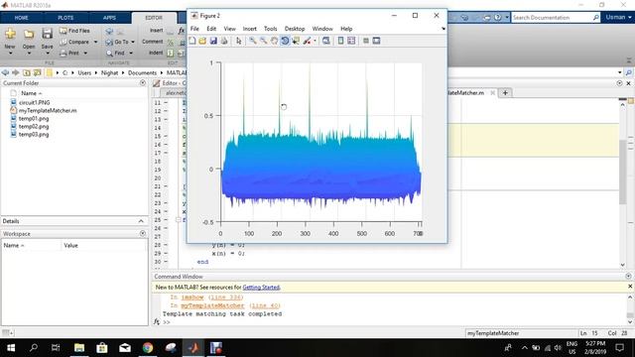Open the Print dropdown arrow
The width and height of the screenshot is (635, 357).
pos(85,53)
